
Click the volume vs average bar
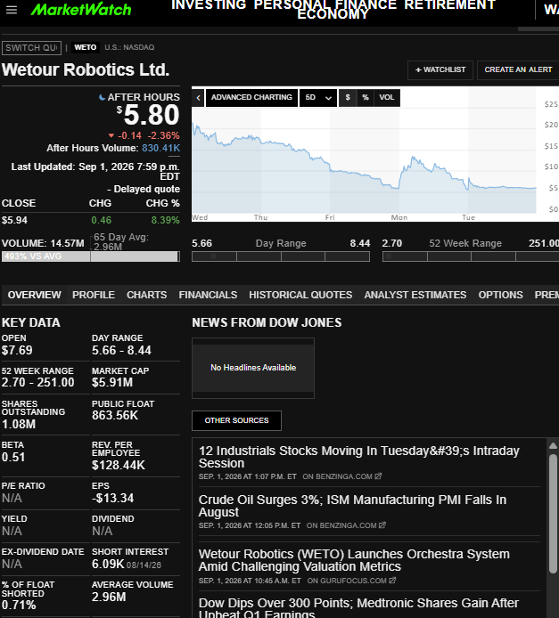[x=91, y=256]
